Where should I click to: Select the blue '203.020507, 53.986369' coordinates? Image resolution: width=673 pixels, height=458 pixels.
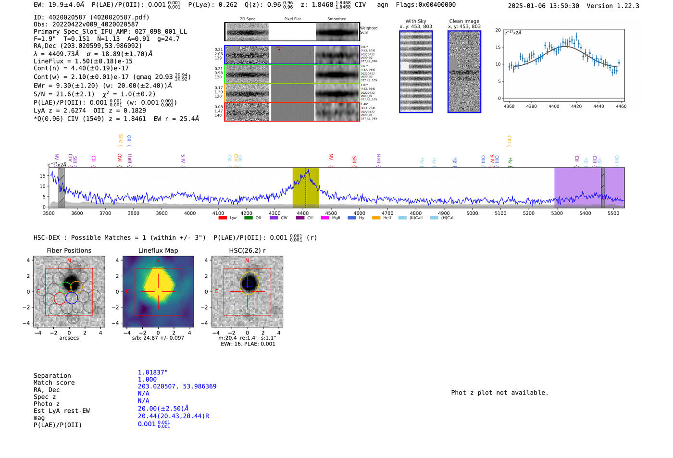click(x=177, y=386)
